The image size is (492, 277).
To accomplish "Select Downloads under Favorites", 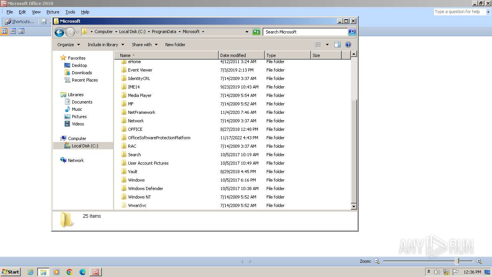I will (81, 73).
